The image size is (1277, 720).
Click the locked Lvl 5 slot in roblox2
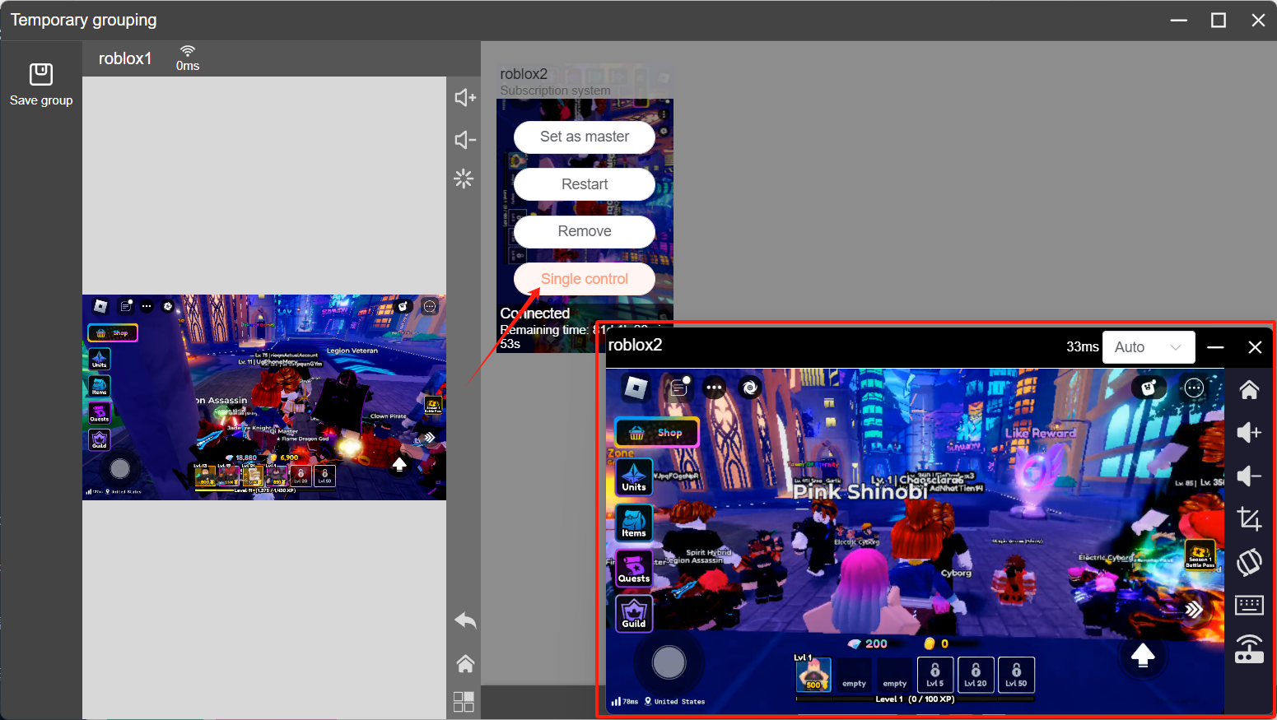coord(935,675)
